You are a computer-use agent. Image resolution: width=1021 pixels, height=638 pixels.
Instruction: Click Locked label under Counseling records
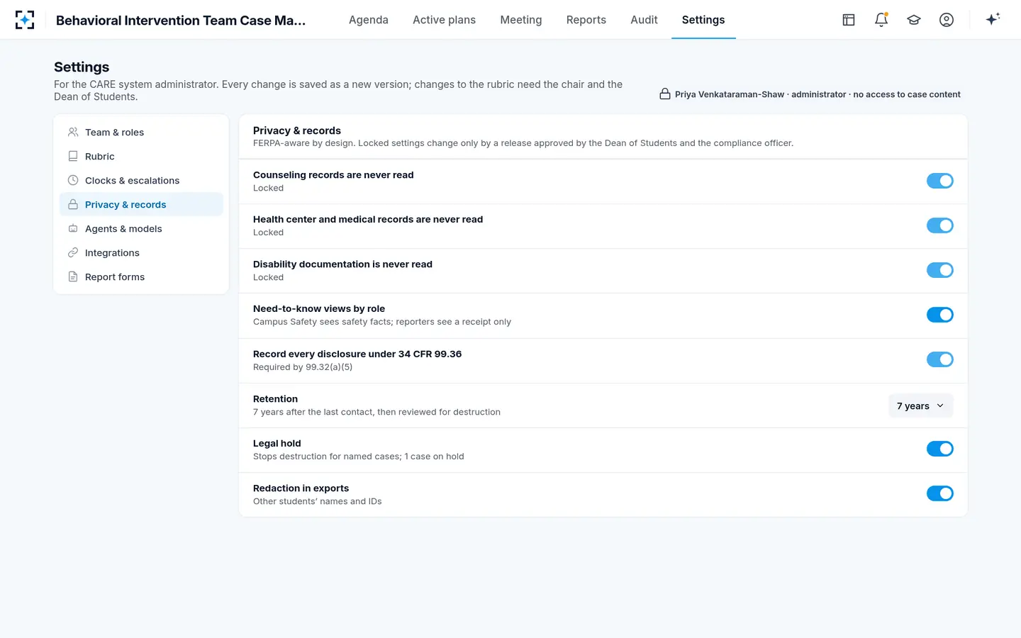(268, 188)
